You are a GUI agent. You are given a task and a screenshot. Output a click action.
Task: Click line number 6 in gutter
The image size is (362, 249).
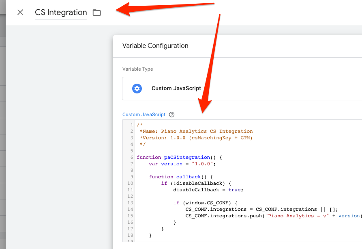coord(132,157)
